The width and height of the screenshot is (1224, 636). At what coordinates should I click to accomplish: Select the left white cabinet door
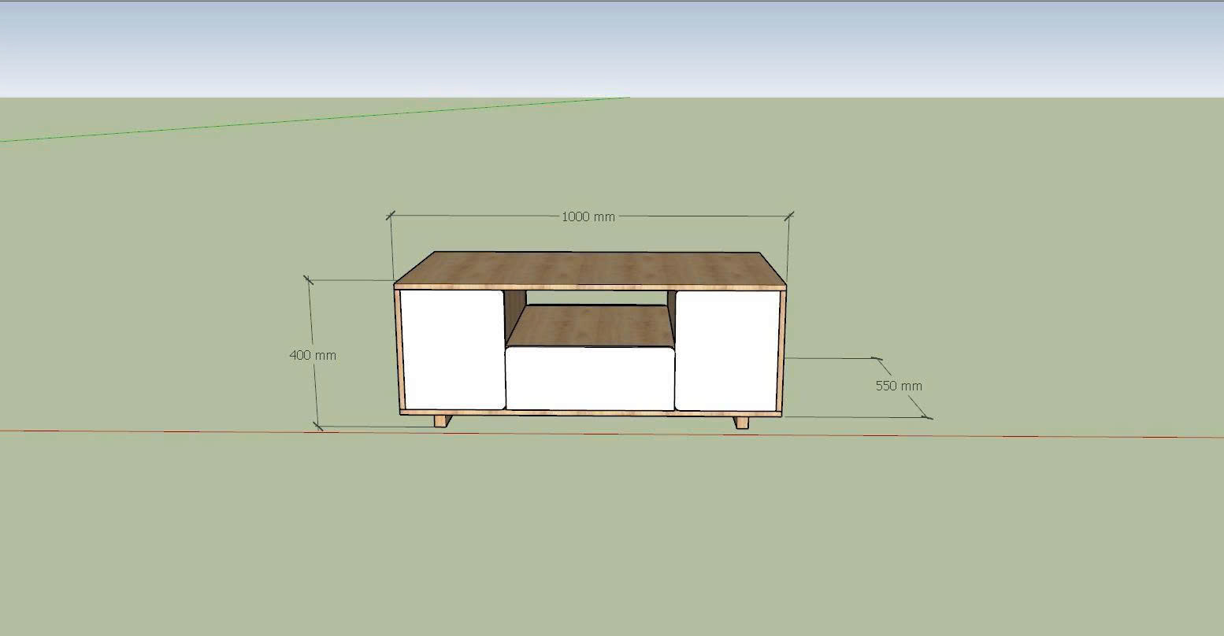(453, 349)
